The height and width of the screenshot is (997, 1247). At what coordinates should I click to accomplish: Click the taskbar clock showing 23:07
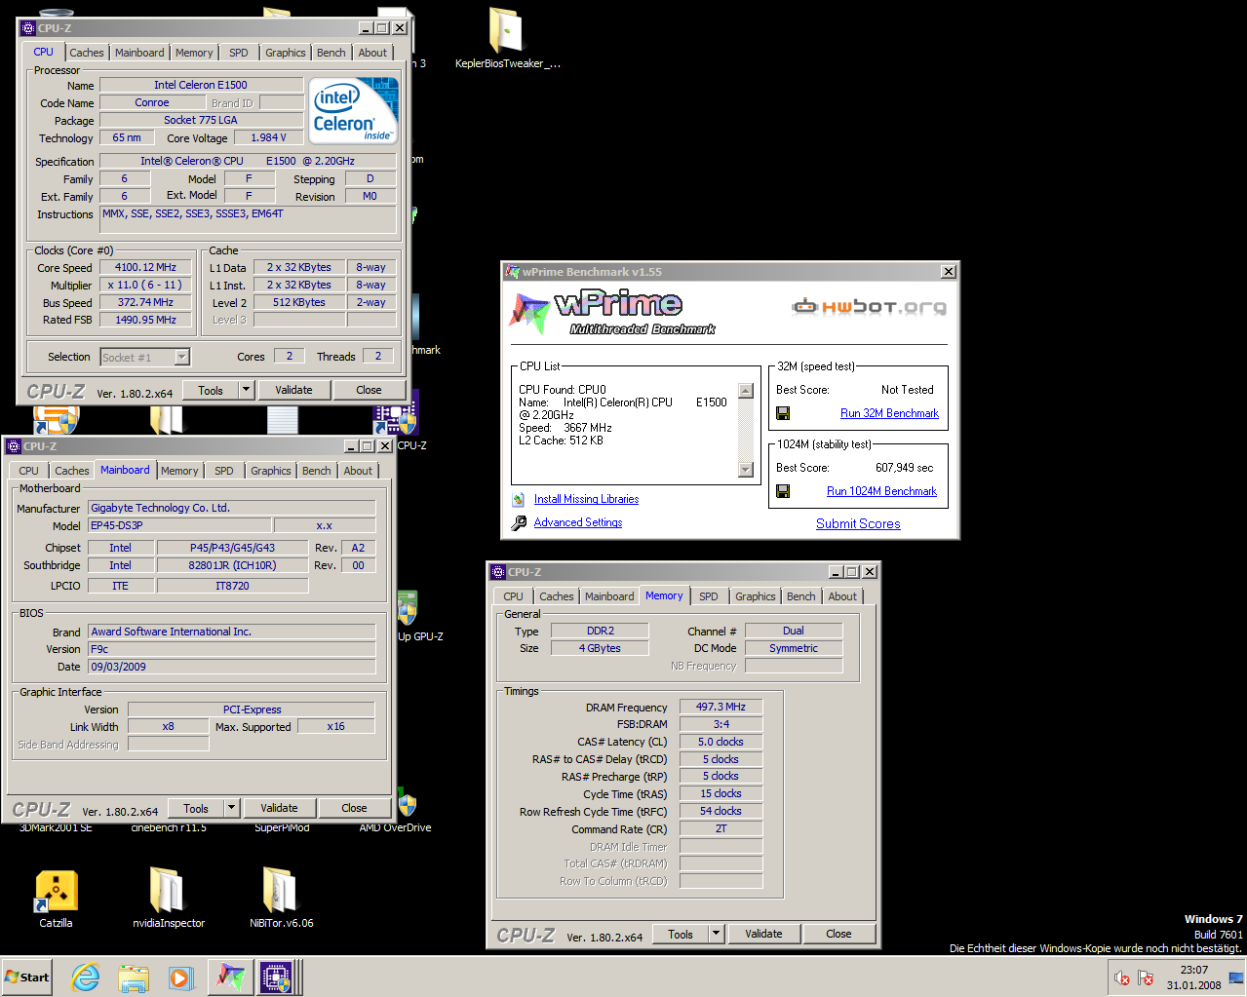pyautogui.click(x=1194, y=978)
